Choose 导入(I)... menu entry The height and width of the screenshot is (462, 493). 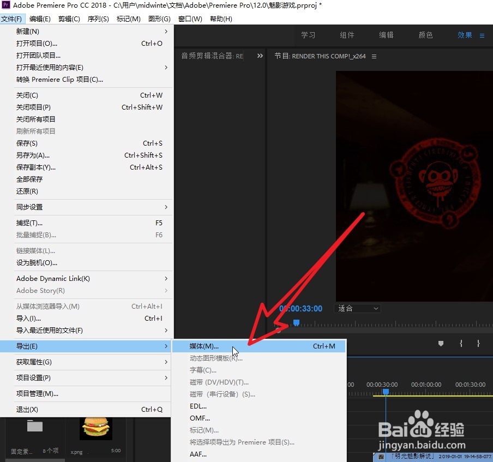87,319
